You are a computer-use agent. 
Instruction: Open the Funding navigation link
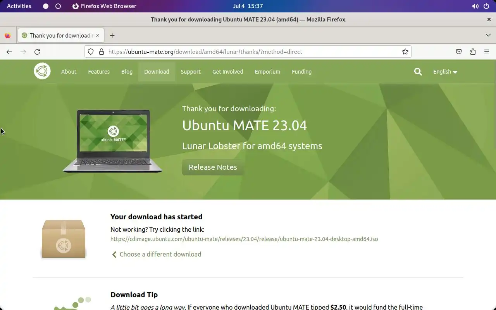(x=301, y=72)
